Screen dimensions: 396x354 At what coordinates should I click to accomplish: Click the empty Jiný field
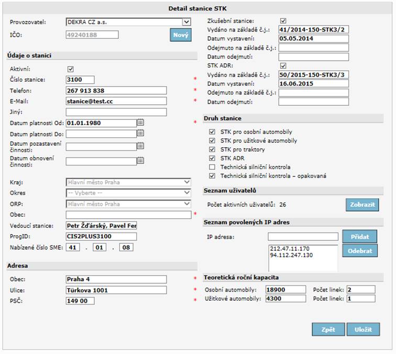click(116, 112)
